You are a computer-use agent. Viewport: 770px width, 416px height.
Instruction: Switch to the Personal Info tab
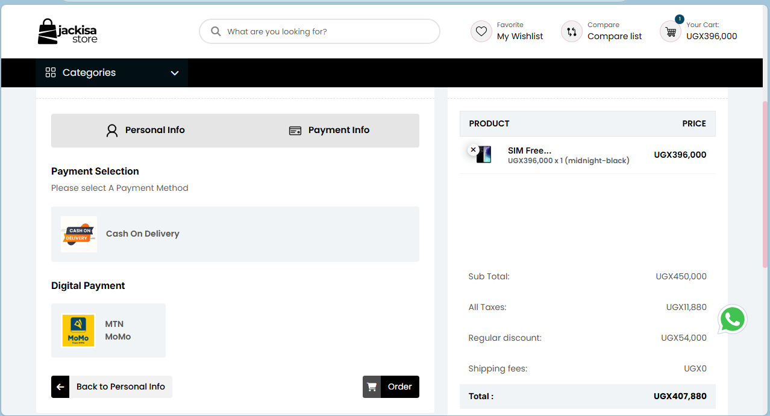146,130
